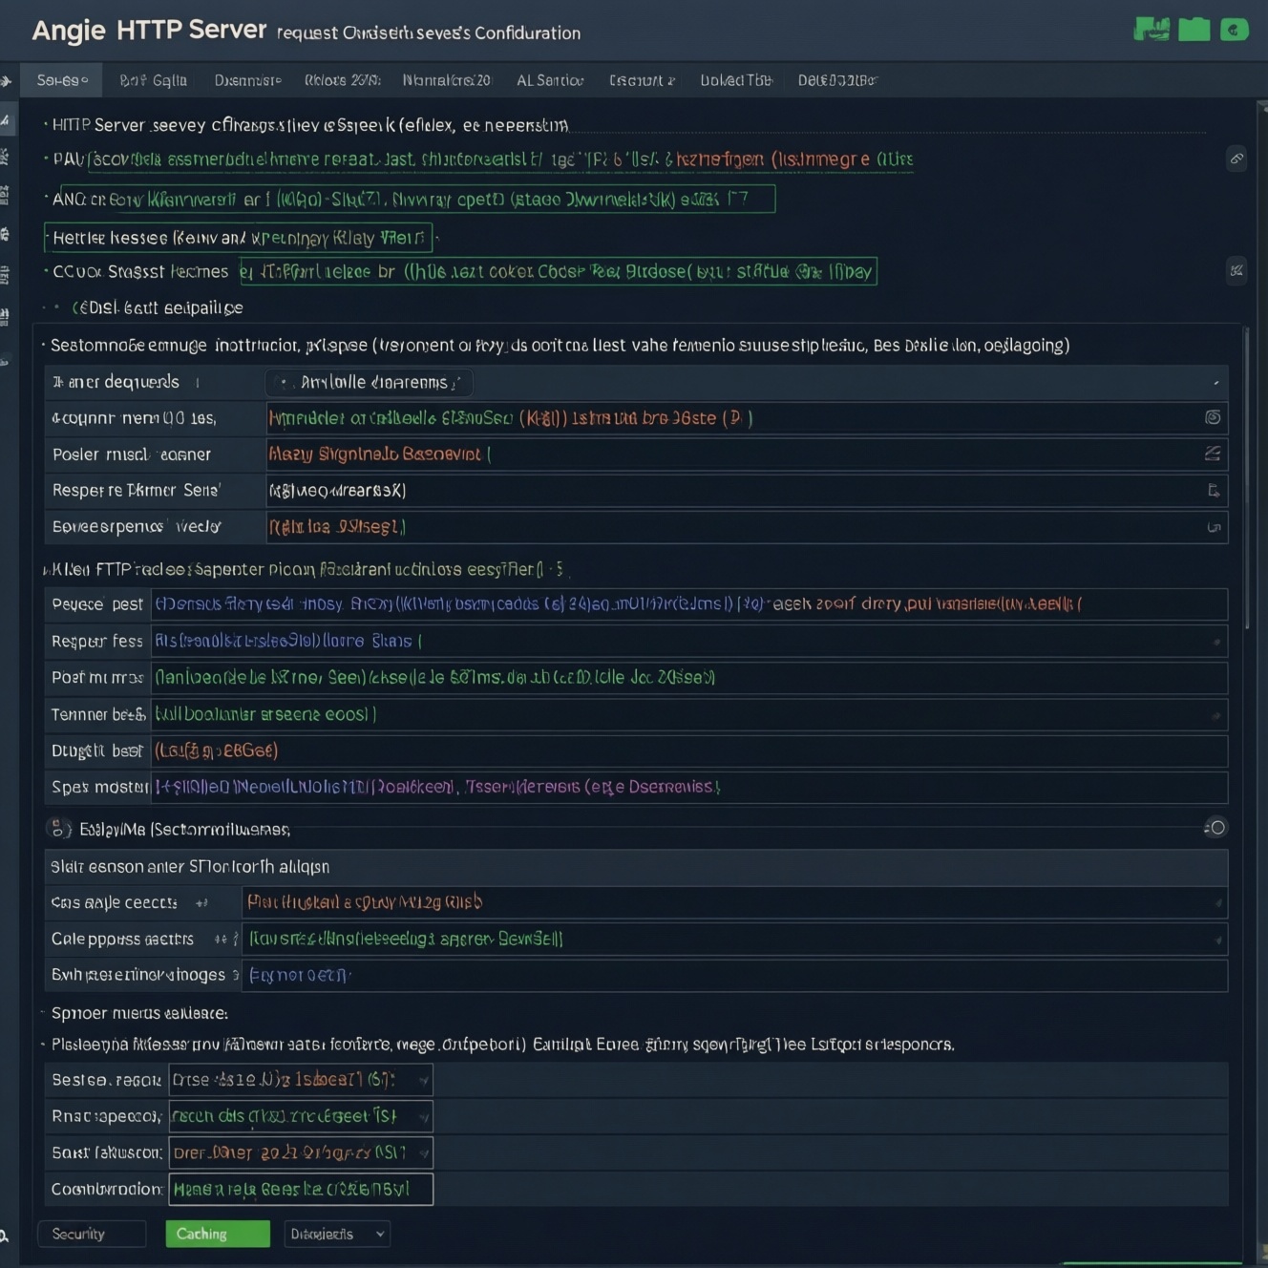1268x1268 pixels.
Task: Click the rounded green icon at header's far right
Action: click(1235, 30)
